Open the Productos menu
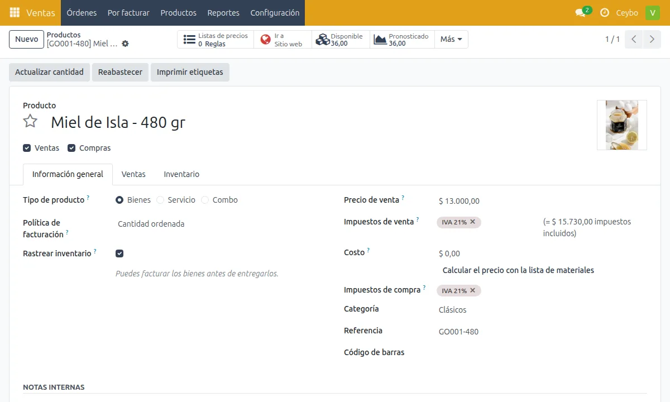The image size is (670, 402). [179, 13]
